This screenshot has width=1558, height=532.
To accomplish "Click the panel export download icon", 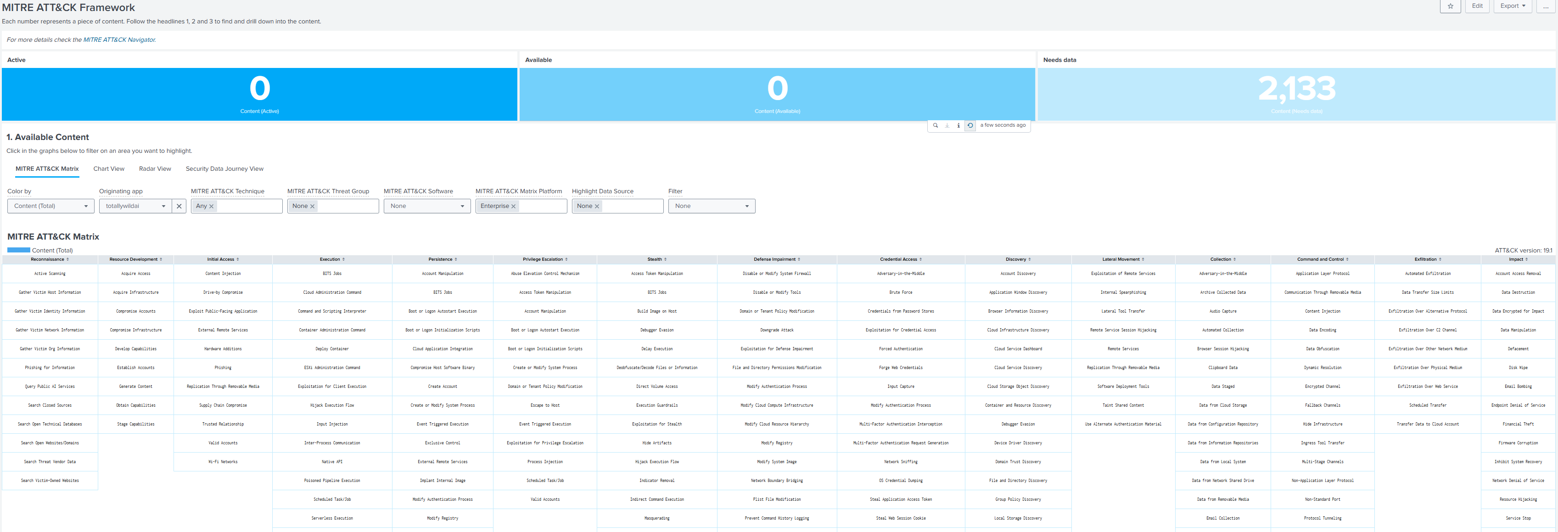I will tap(947, 125).
